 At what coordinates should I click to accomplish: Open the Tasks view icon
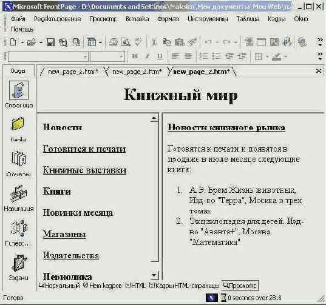[x=19, y=263]
